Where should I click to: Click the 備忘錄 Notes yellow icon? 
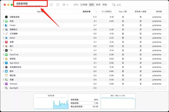(x=6, y=75)
